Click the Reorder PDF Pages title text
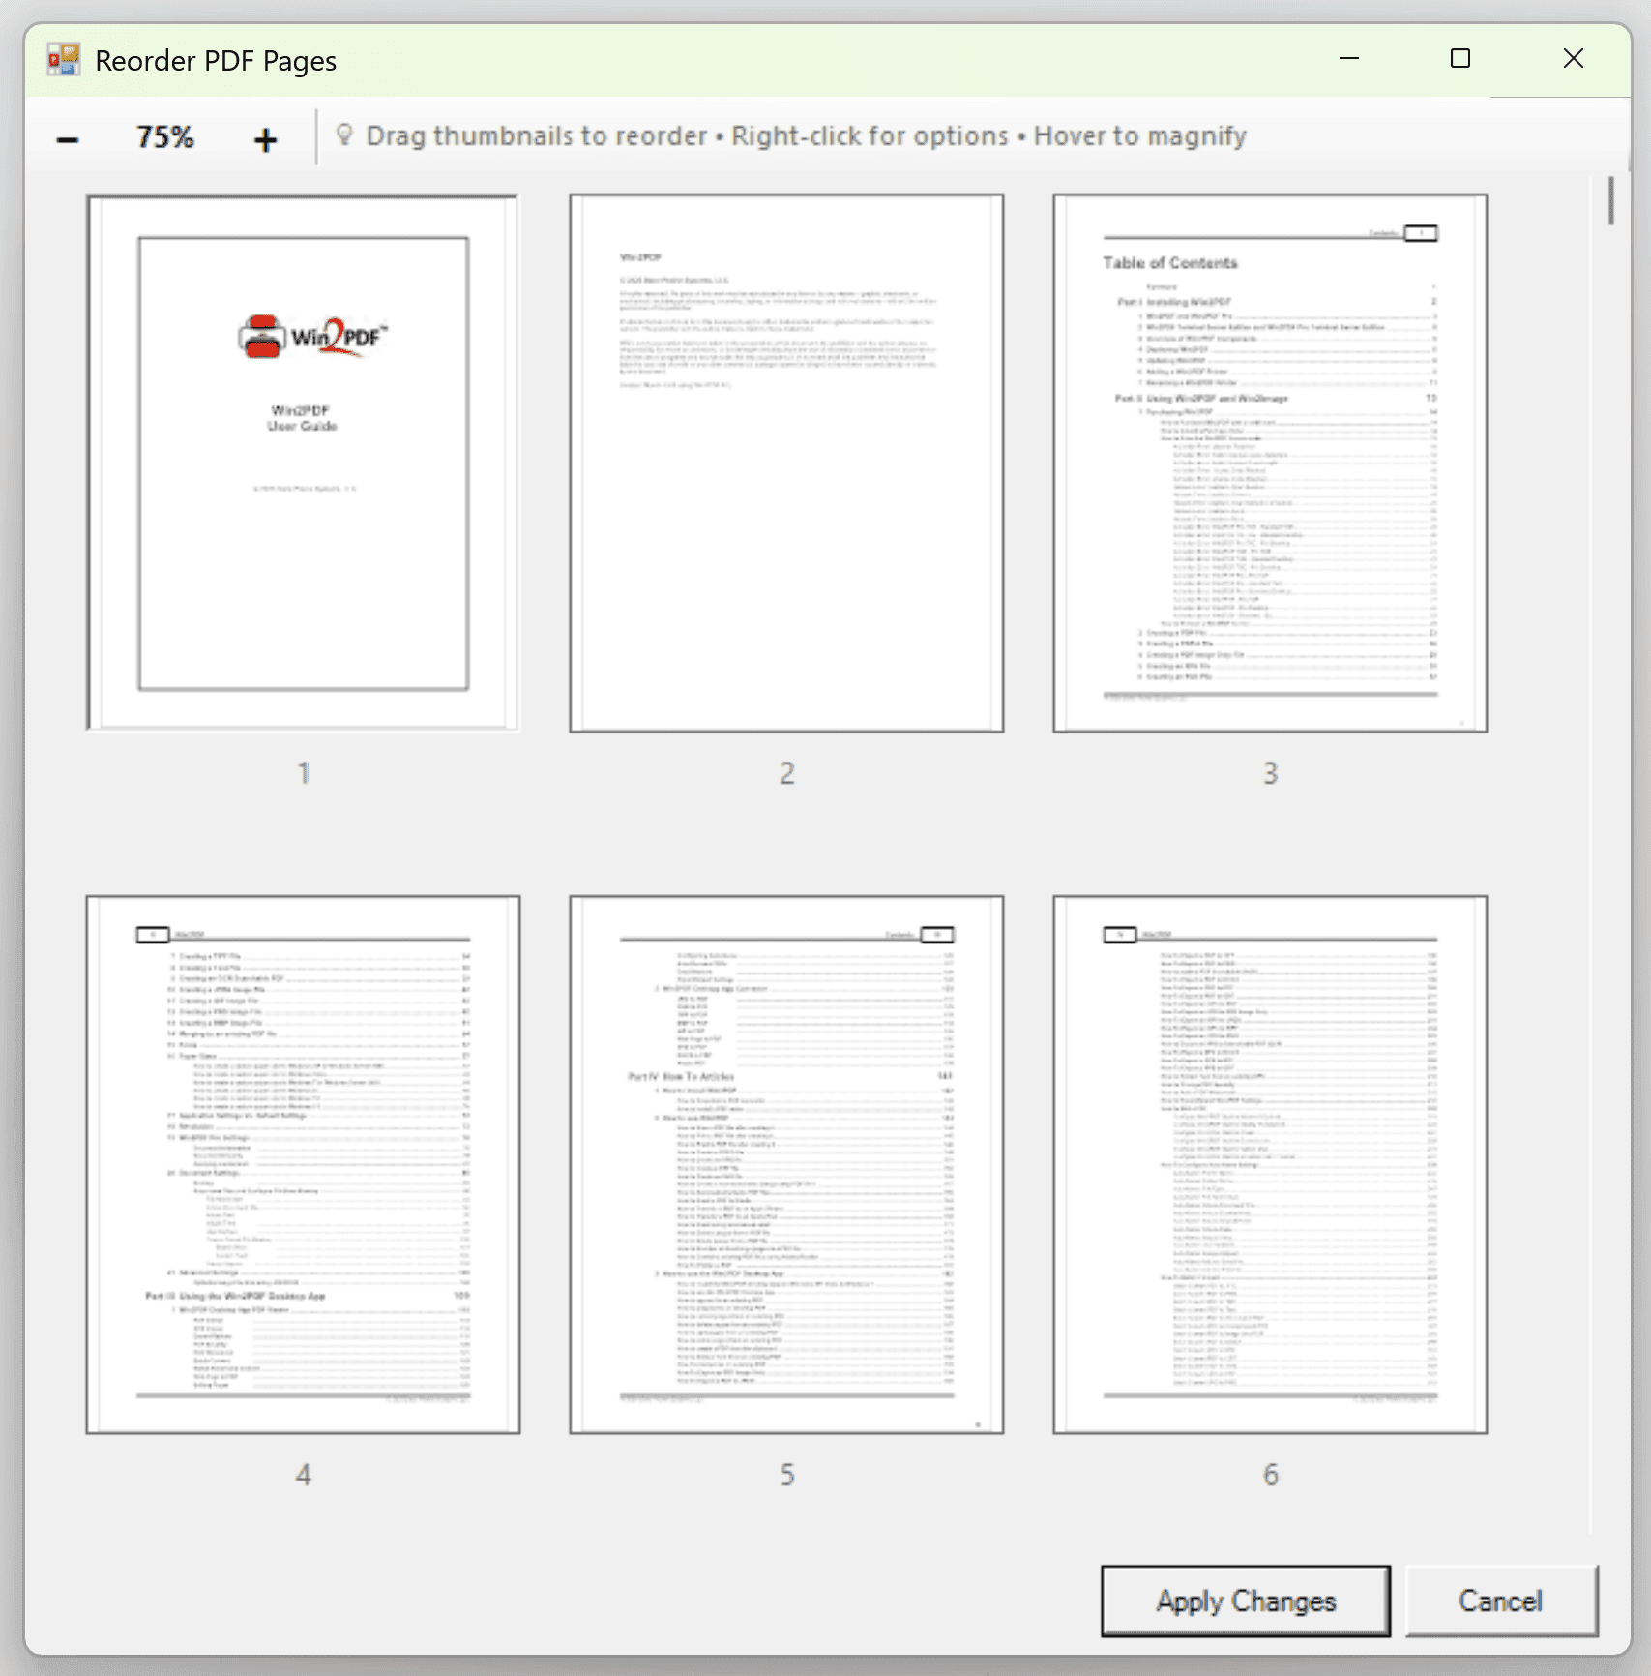 pos(215,59)
